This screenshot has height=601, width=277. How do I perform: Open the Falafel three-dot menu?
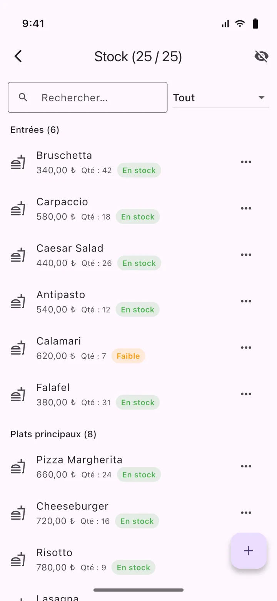(246, 394)
